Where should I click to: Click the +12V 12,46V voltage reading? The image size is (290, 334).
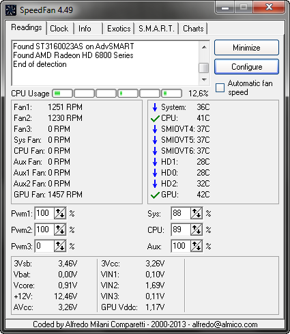tap(45, 296)
